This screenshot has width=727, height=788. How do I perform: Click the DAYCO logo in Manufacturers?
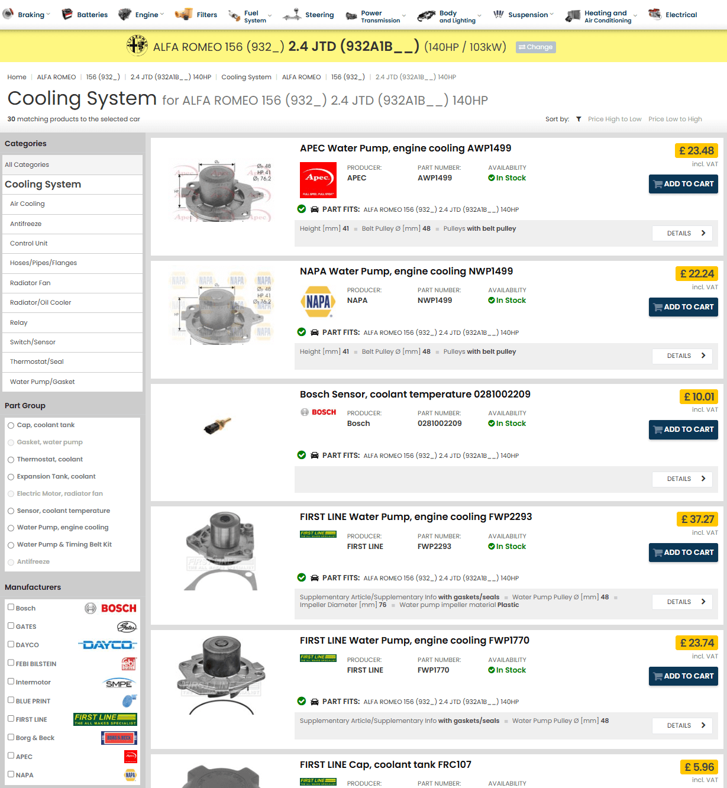(108, 645)
